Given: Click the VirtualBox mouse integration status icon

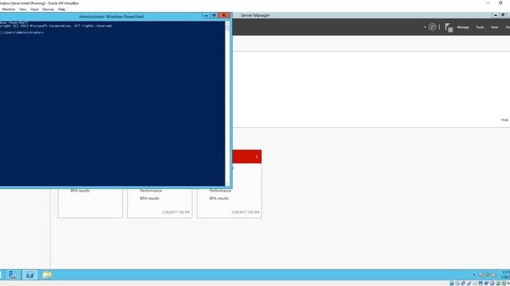Looking at the screenshot, I should click(498, 284).
